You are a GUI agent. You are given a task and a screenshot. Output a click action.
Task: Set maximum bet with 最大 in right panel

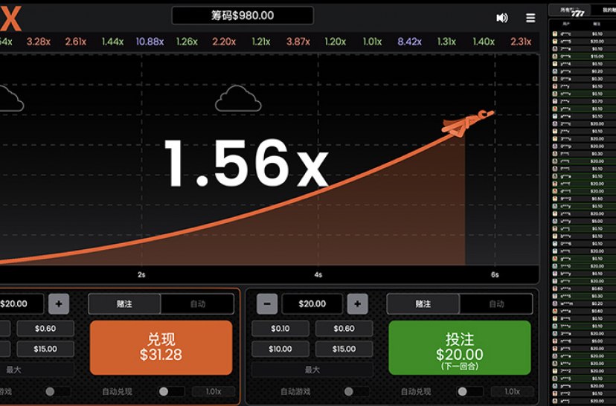pyautogui.click(x=312, y=370)
